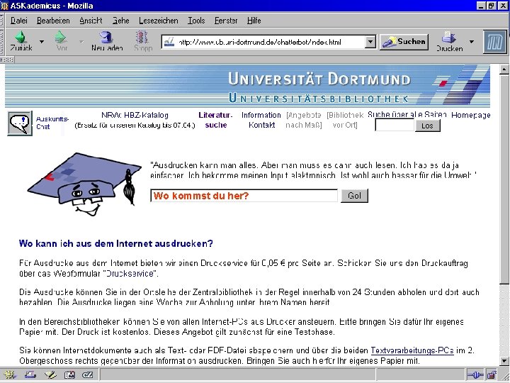Click the scrollbar up arrow
Screen dimensions: 510x383
(504, 69)
